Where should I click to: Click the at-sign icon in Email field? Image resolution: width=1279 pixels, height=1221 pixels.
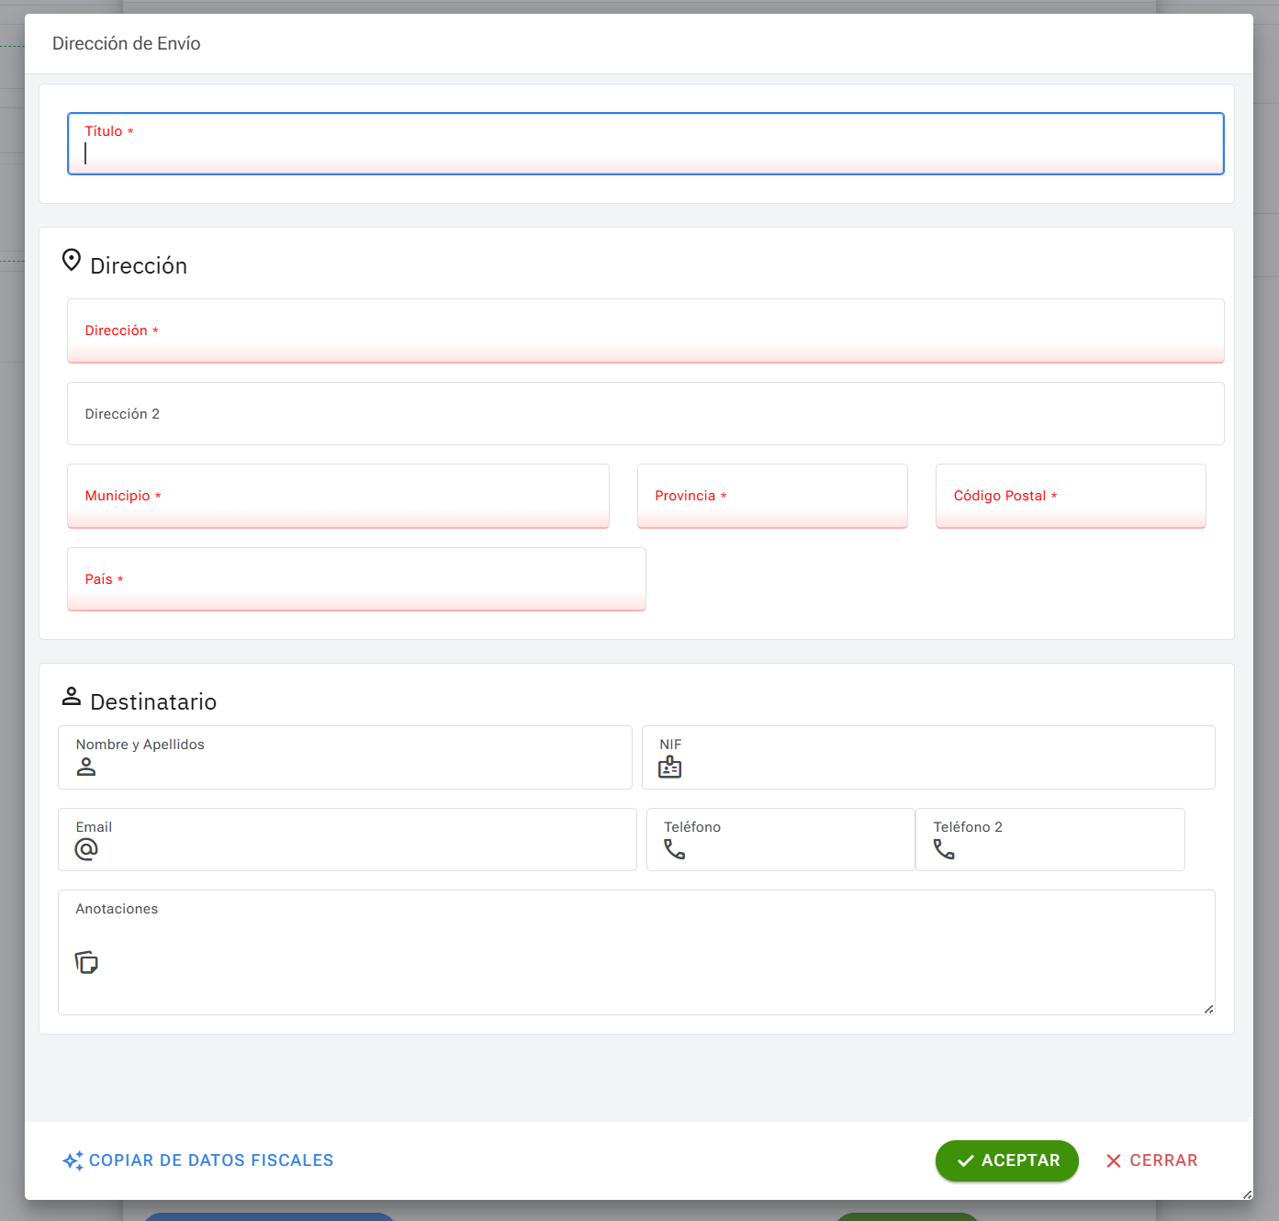[x=86, y=849]
